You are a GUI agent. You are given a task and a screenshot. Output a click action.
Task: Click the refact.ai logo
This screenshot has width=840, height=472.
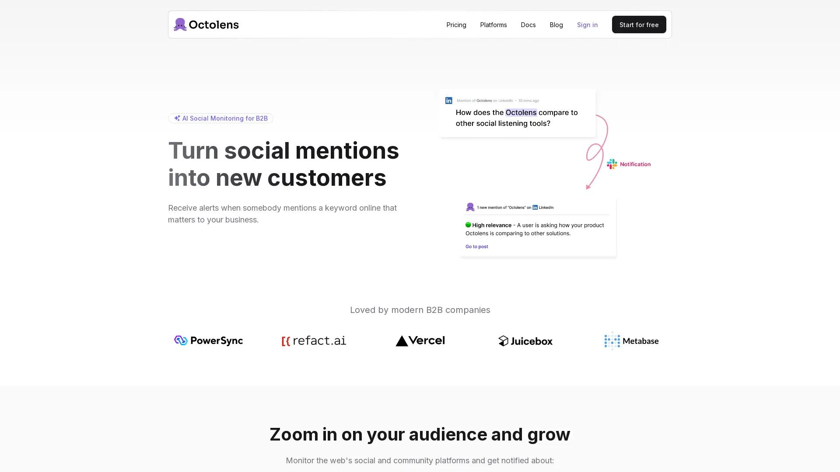click(314, 341)
